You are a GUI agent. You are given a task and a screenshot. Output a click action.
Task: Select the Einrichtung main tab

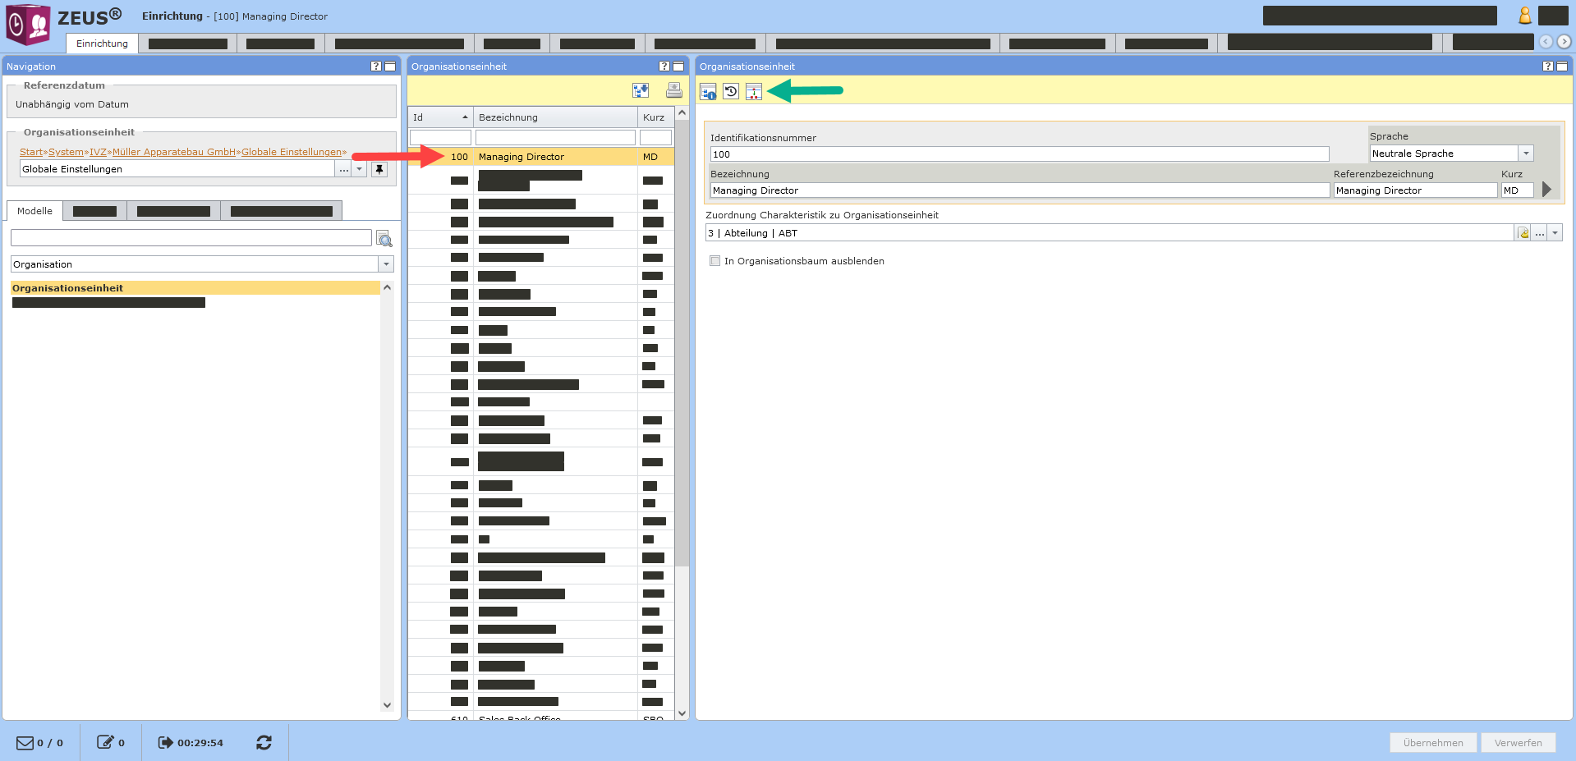(102, 44)
